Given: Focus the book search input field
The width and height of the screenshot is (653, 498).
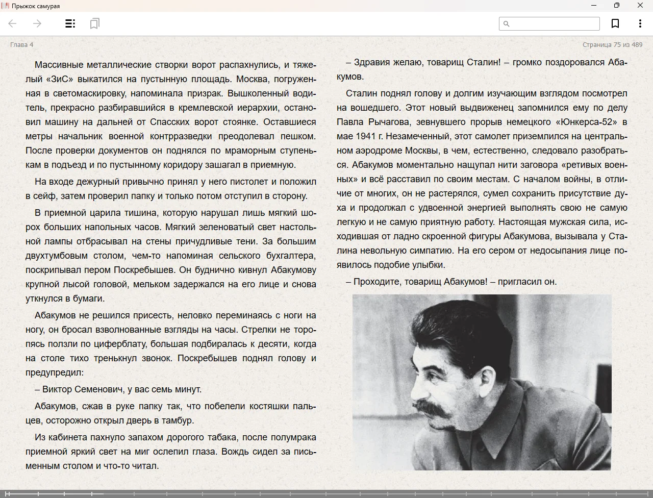Looking at the screenshot, I should tap(554, 23).
